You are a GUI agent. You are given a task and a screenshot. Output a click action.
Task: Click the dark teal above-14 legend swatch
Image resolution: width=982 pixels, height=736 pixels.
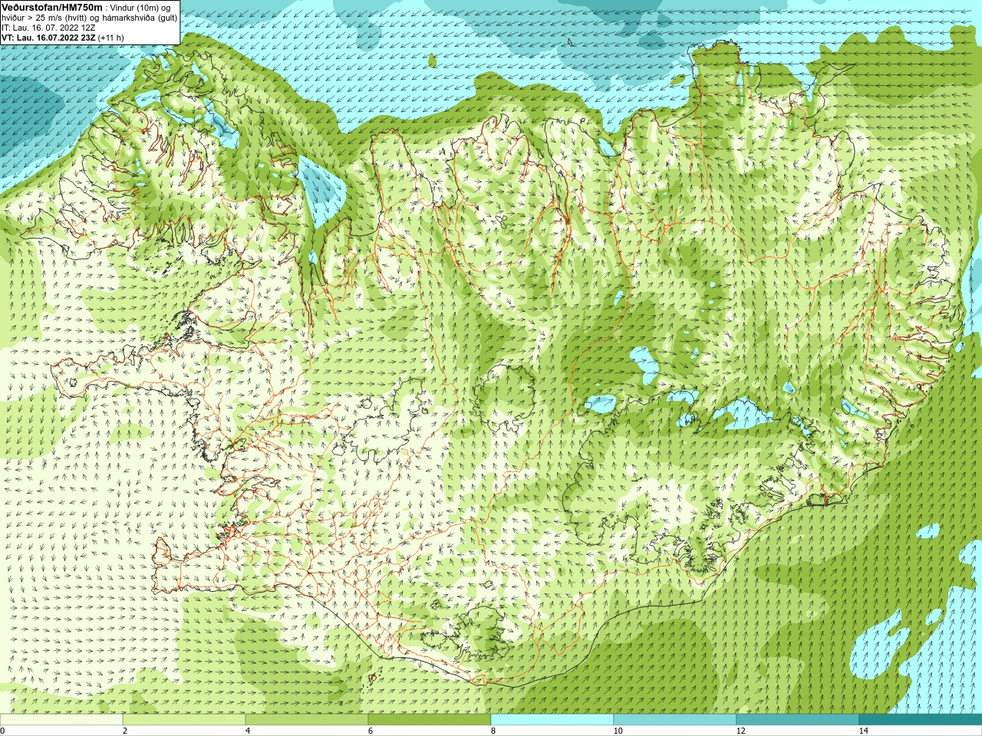pyautogui.click(x=921, y=720)
